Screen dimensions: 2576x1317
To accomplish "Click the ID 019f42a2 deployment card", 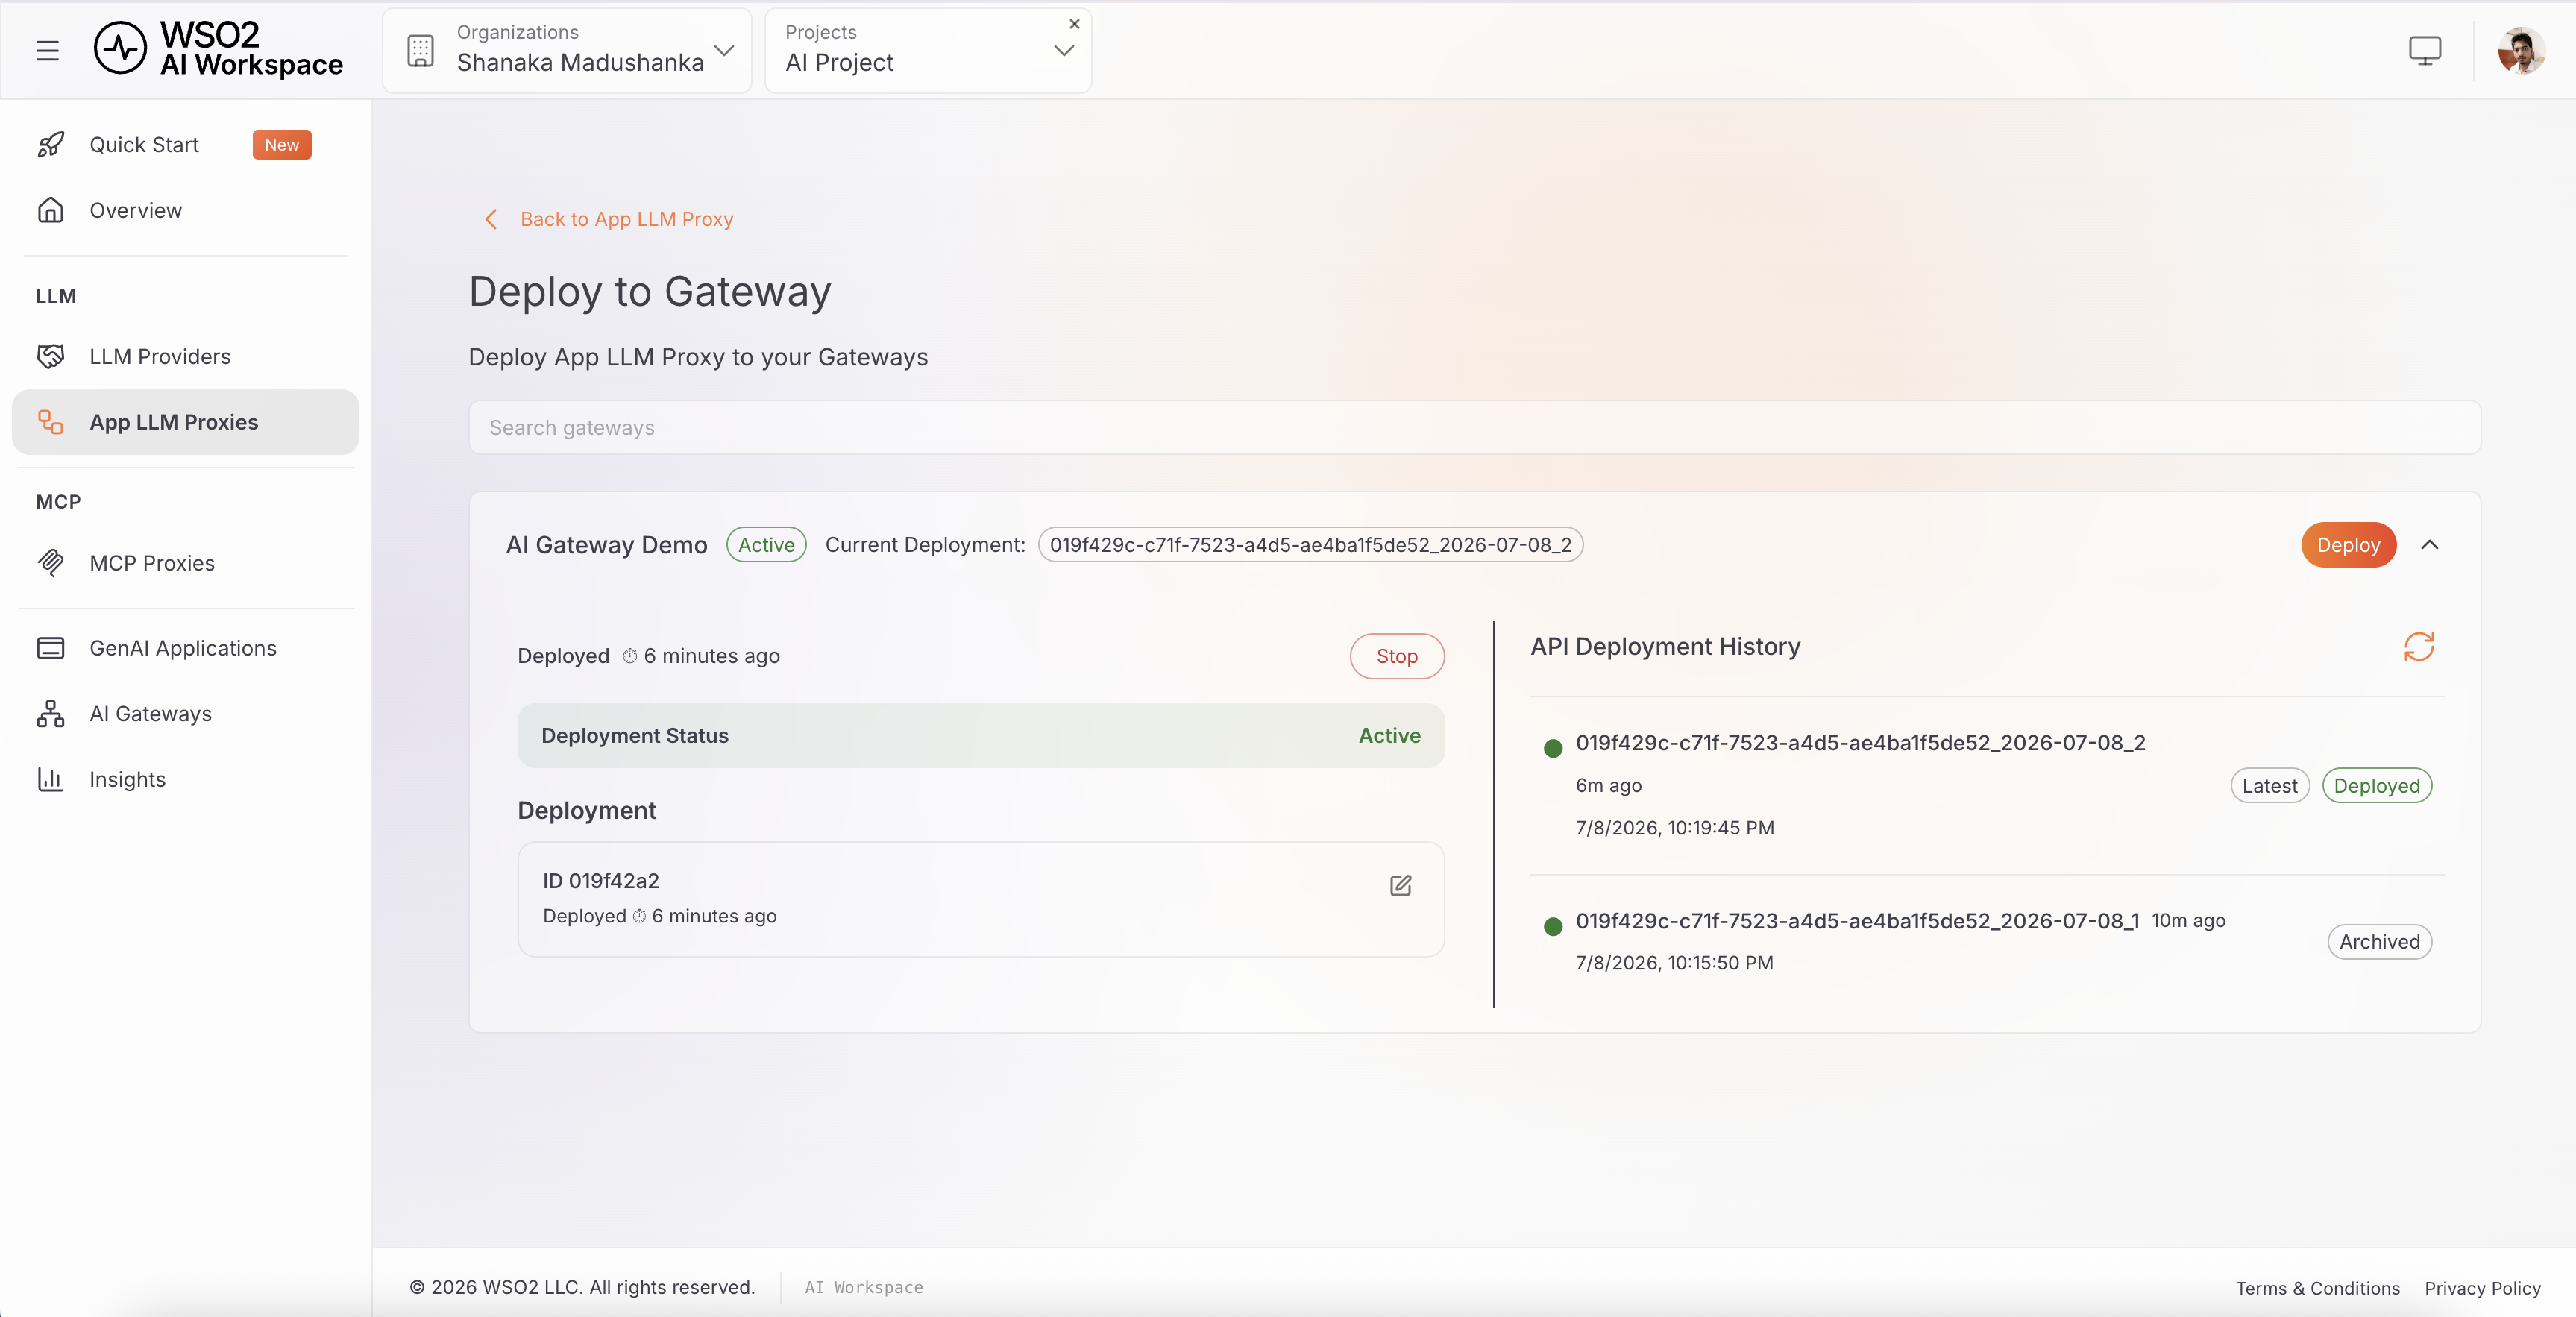I will tap(980, 899).
